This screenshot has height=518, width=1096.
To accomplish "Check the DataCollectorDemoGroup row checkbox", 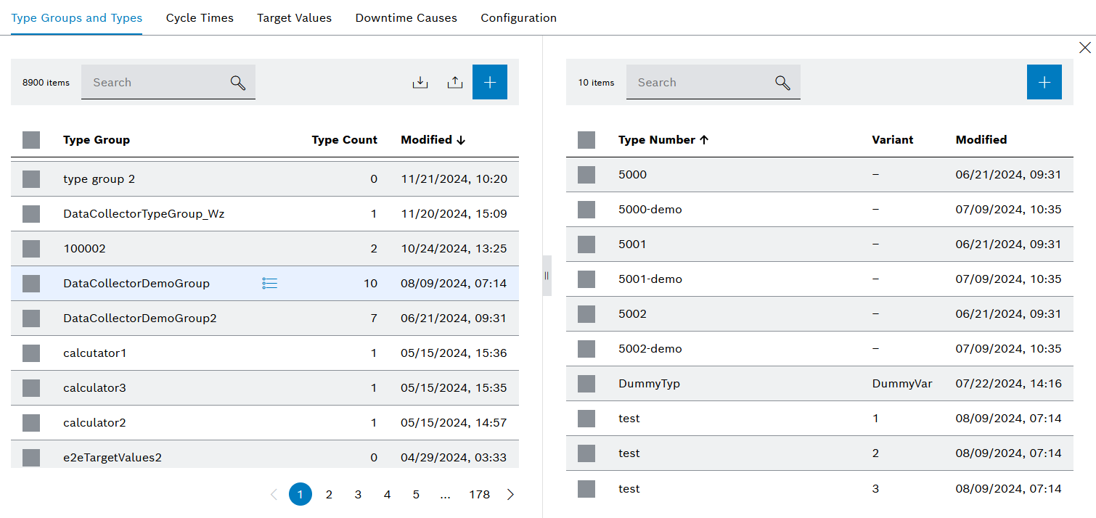I will [31, 284].
